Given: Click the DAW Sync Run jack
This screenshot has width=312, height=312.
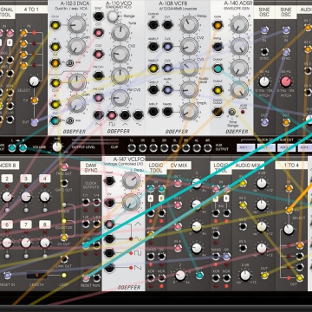Looking at the screenshot, I should click(97, 278).
